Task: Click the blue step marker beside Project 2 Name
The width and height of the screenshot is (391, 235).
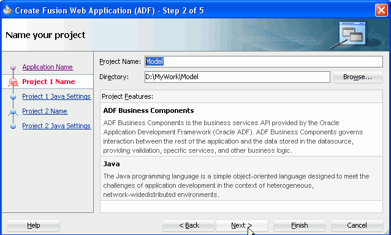Action: 13,112
